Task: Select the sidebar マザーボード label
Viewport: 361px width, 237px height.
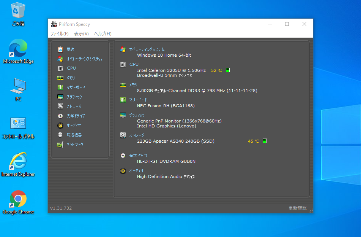Action: (76, 87)
